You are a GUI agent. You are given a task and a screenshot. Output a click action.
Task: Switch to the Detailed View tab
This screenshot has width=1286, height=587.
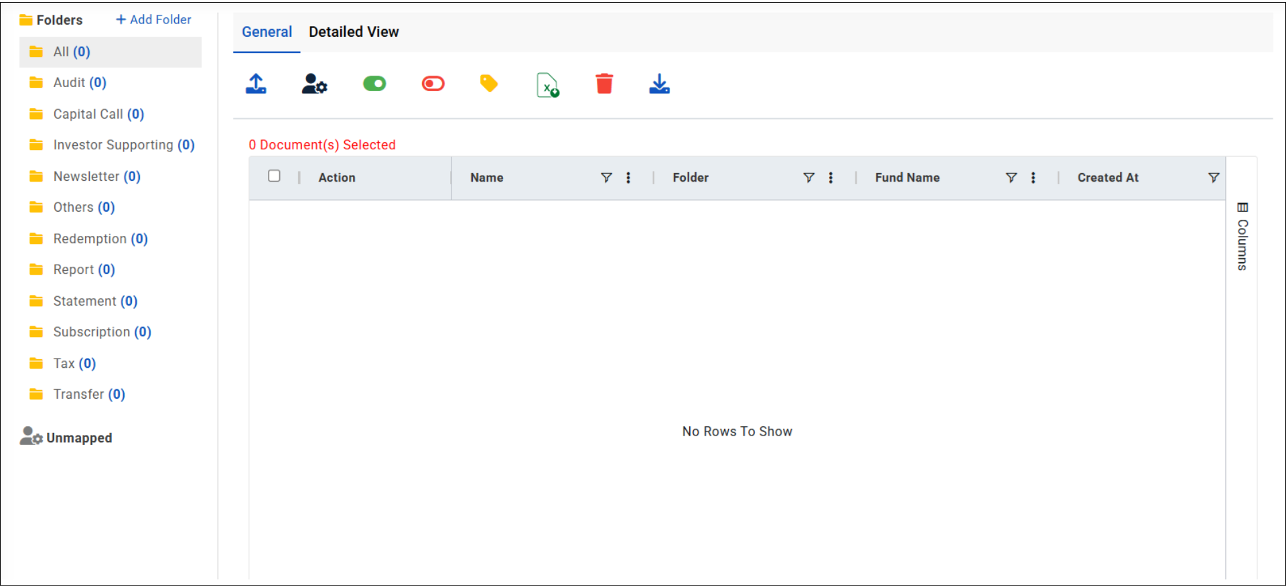[x=354, y=32]
